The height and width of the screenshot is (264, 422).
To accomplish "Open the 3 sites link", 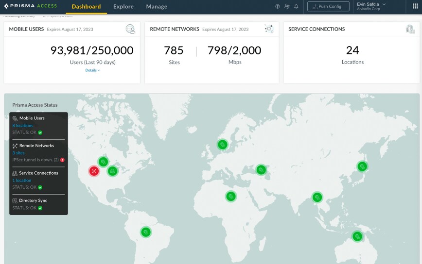I will coord(18,153).
